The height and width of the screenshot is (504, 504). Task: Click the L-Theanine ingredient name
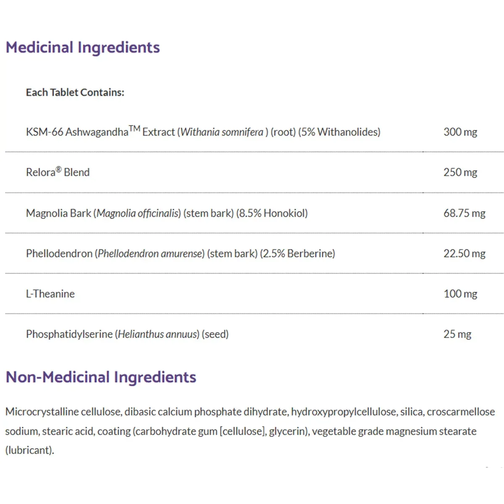tap(50, 294)
